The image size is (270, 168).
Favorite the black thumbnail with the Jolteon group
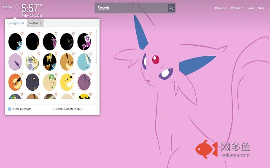click(x=56, y=54)
